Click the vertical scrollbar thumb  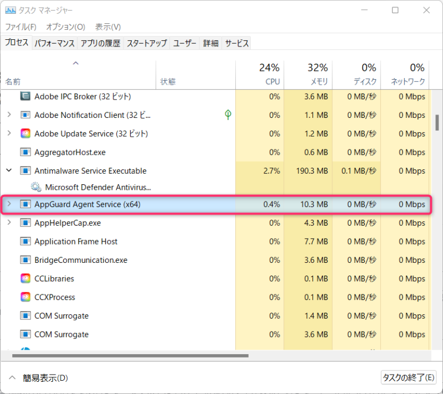437,122
